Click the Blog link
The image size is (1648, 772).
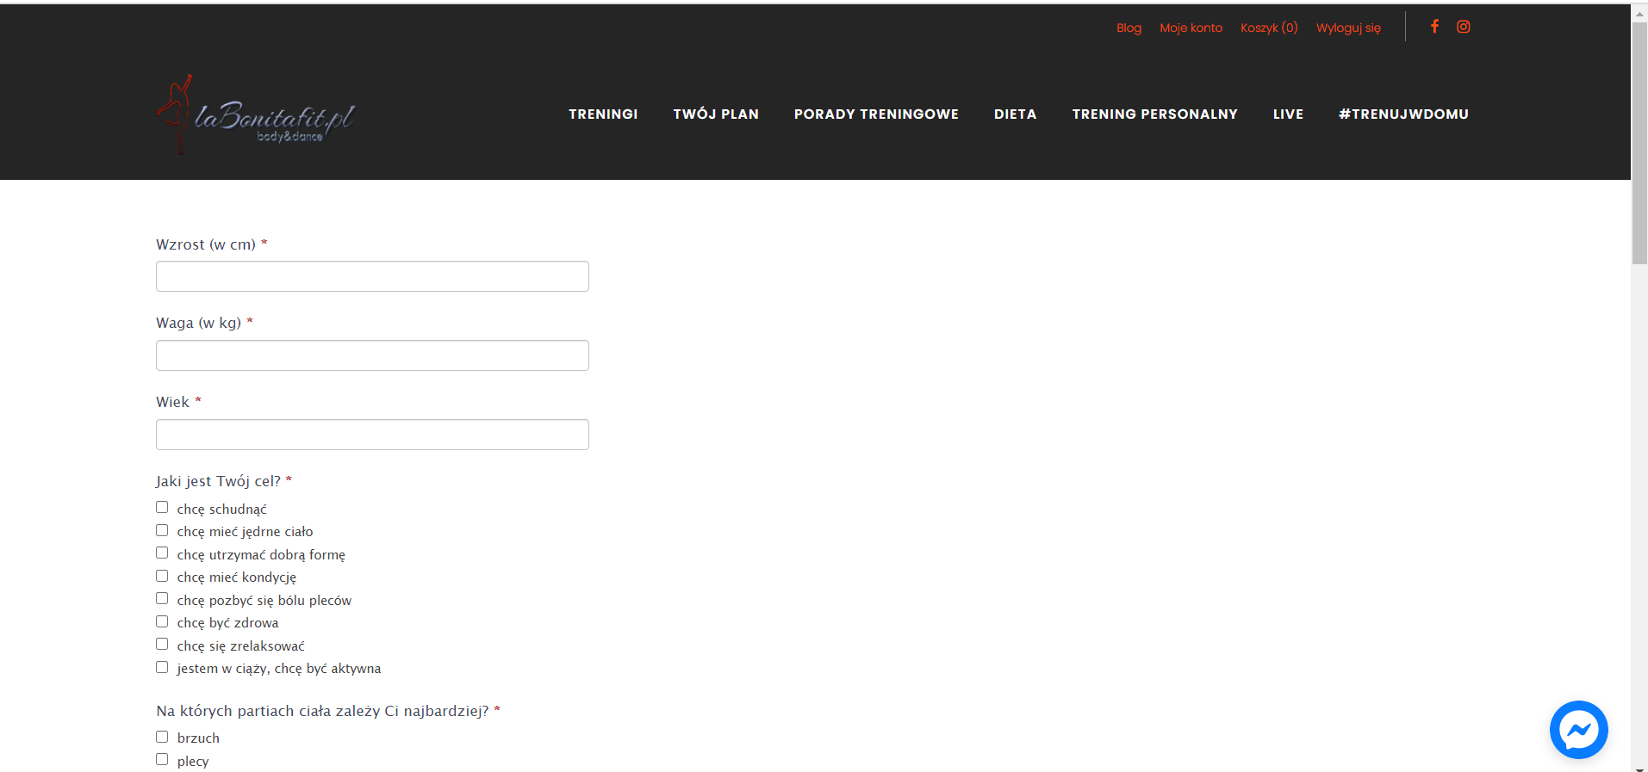1129,28
